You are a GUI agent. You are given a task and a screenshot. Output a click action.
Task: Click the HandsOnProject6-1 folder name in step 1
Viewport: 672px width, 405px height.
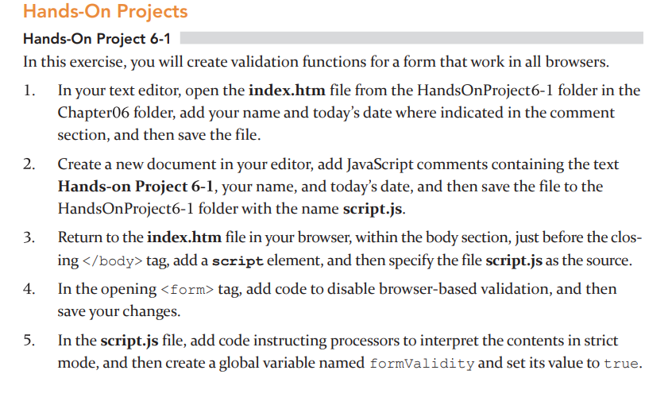click(x=485, y=91)
